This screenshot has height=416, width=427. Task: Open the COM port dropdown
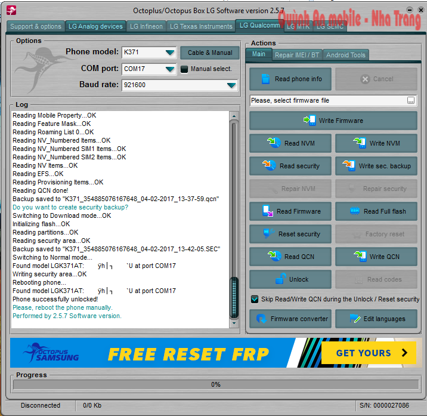point(170,69)
